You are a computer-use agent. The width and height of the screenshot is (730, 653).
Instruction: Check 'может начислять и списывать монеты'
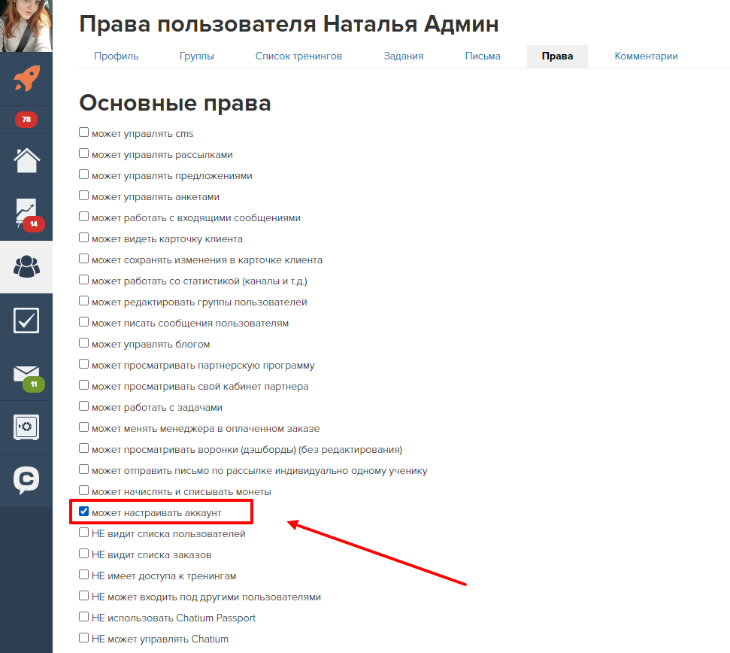click(x=83, y=491)
